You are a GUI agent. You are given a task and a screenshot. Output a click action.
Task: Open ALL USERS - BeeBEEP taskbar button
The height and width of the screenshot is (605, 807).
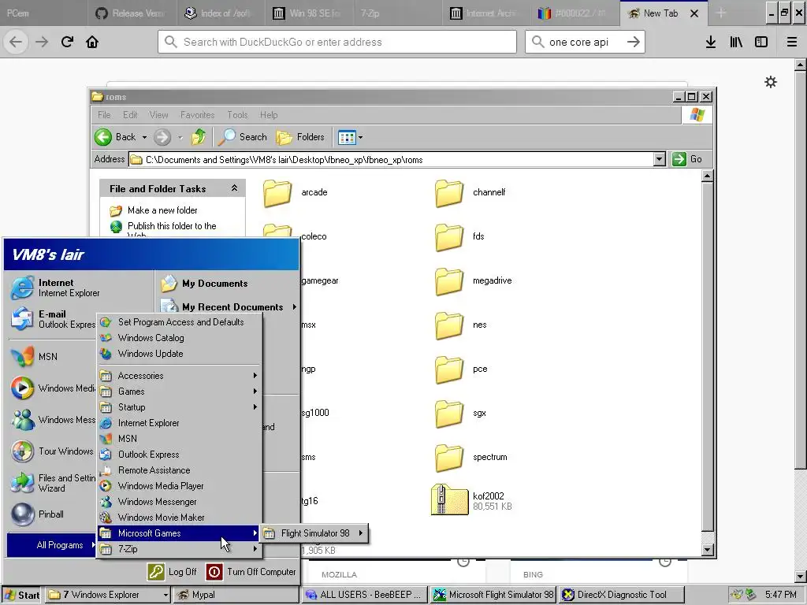[x=364, y=595]
